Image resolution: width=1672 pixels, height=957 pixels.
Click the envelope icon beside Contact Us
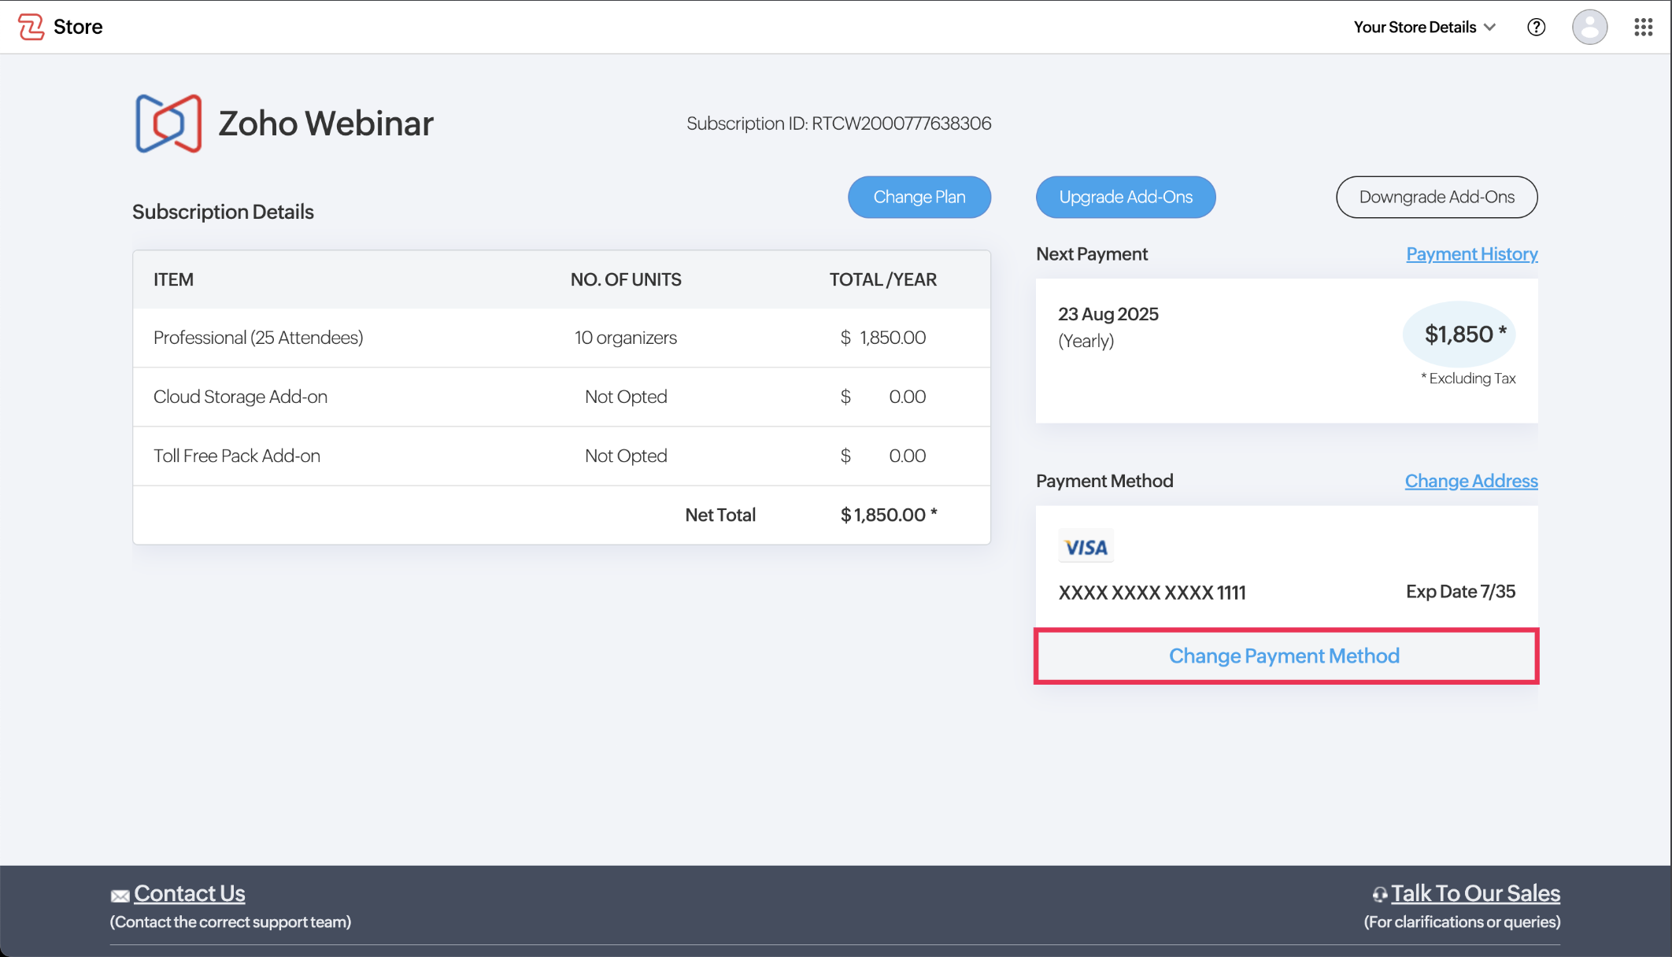120,896
